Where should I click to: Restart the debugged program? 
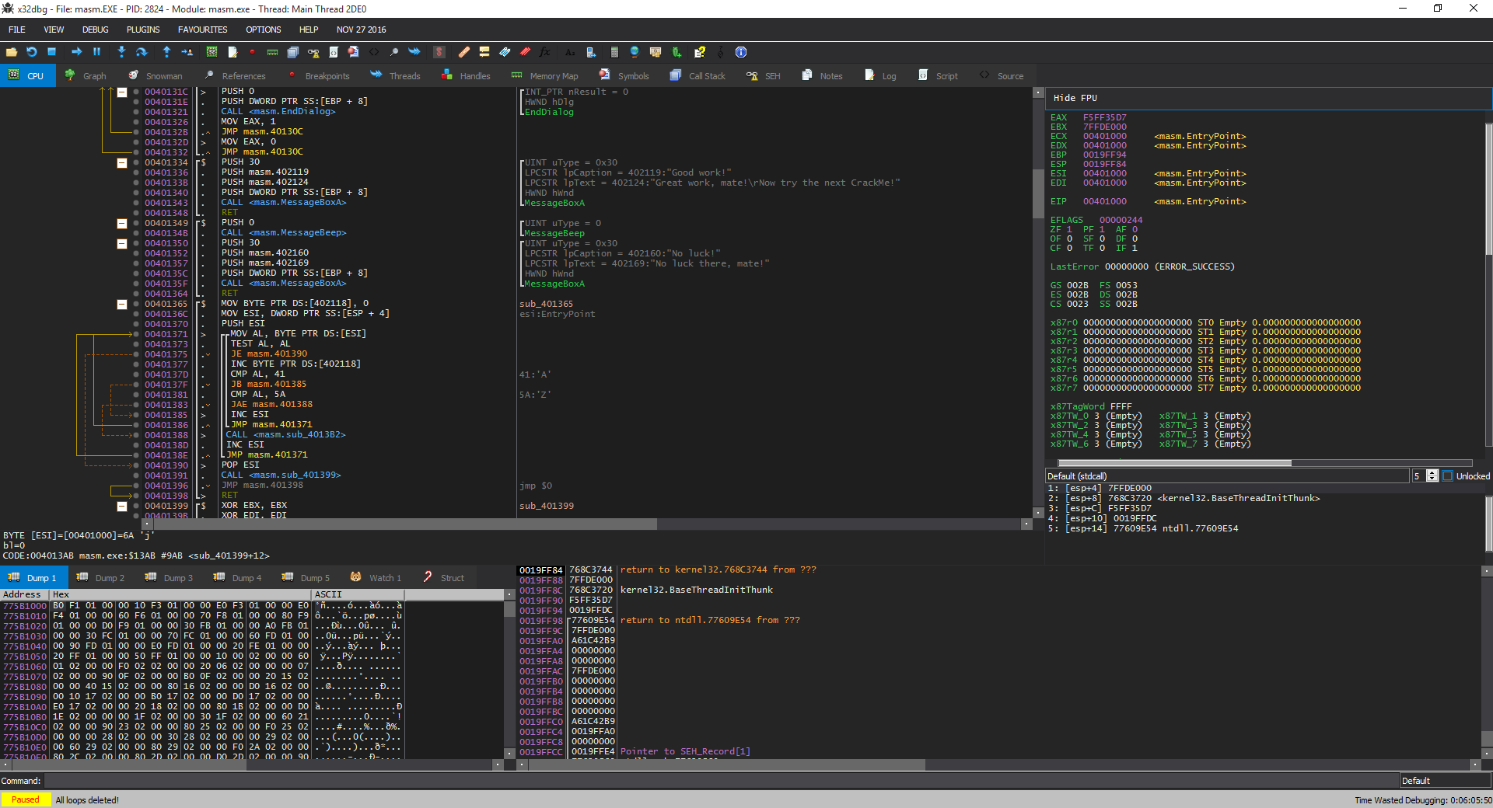pos(31,52)
